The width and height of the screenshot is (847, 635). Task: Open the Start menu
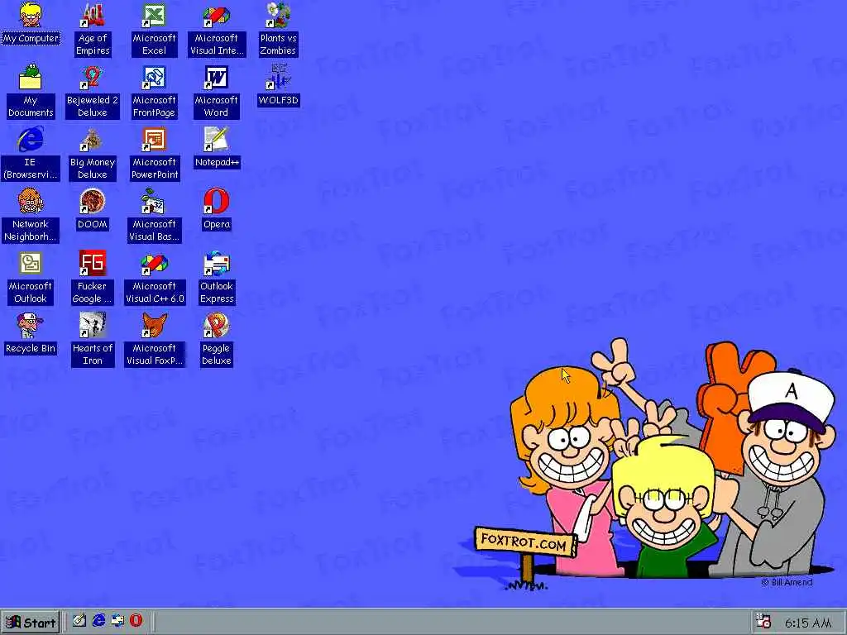tap(31, 623)
